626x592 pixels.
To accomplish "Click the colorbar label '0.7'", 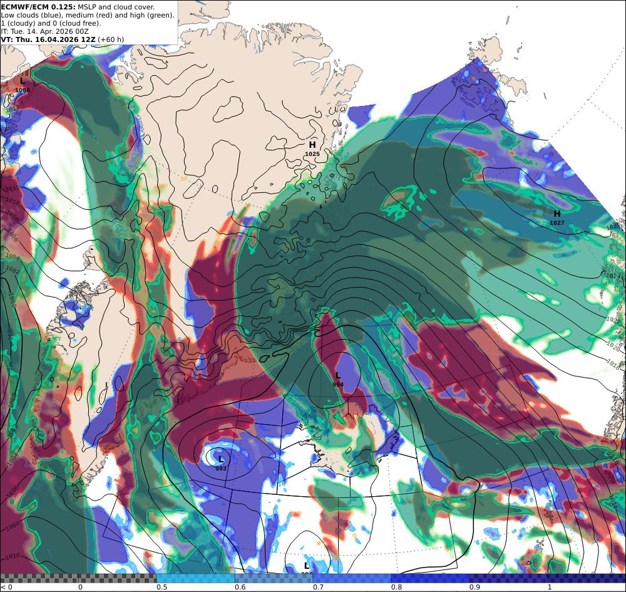I will click(318, 587).
